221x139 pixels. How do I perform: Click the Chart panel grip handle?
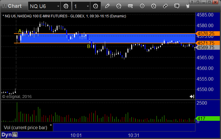point(4,6)
